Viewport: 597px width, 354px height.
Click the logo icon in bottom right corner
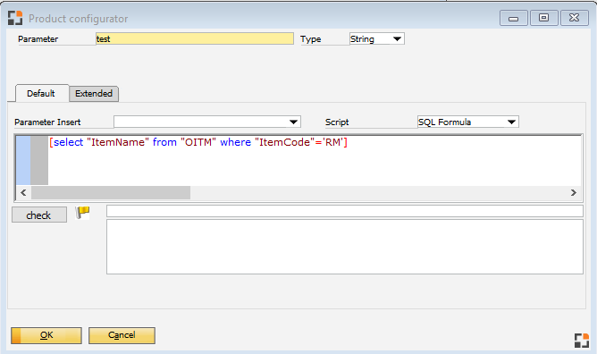tap(582, 341)
